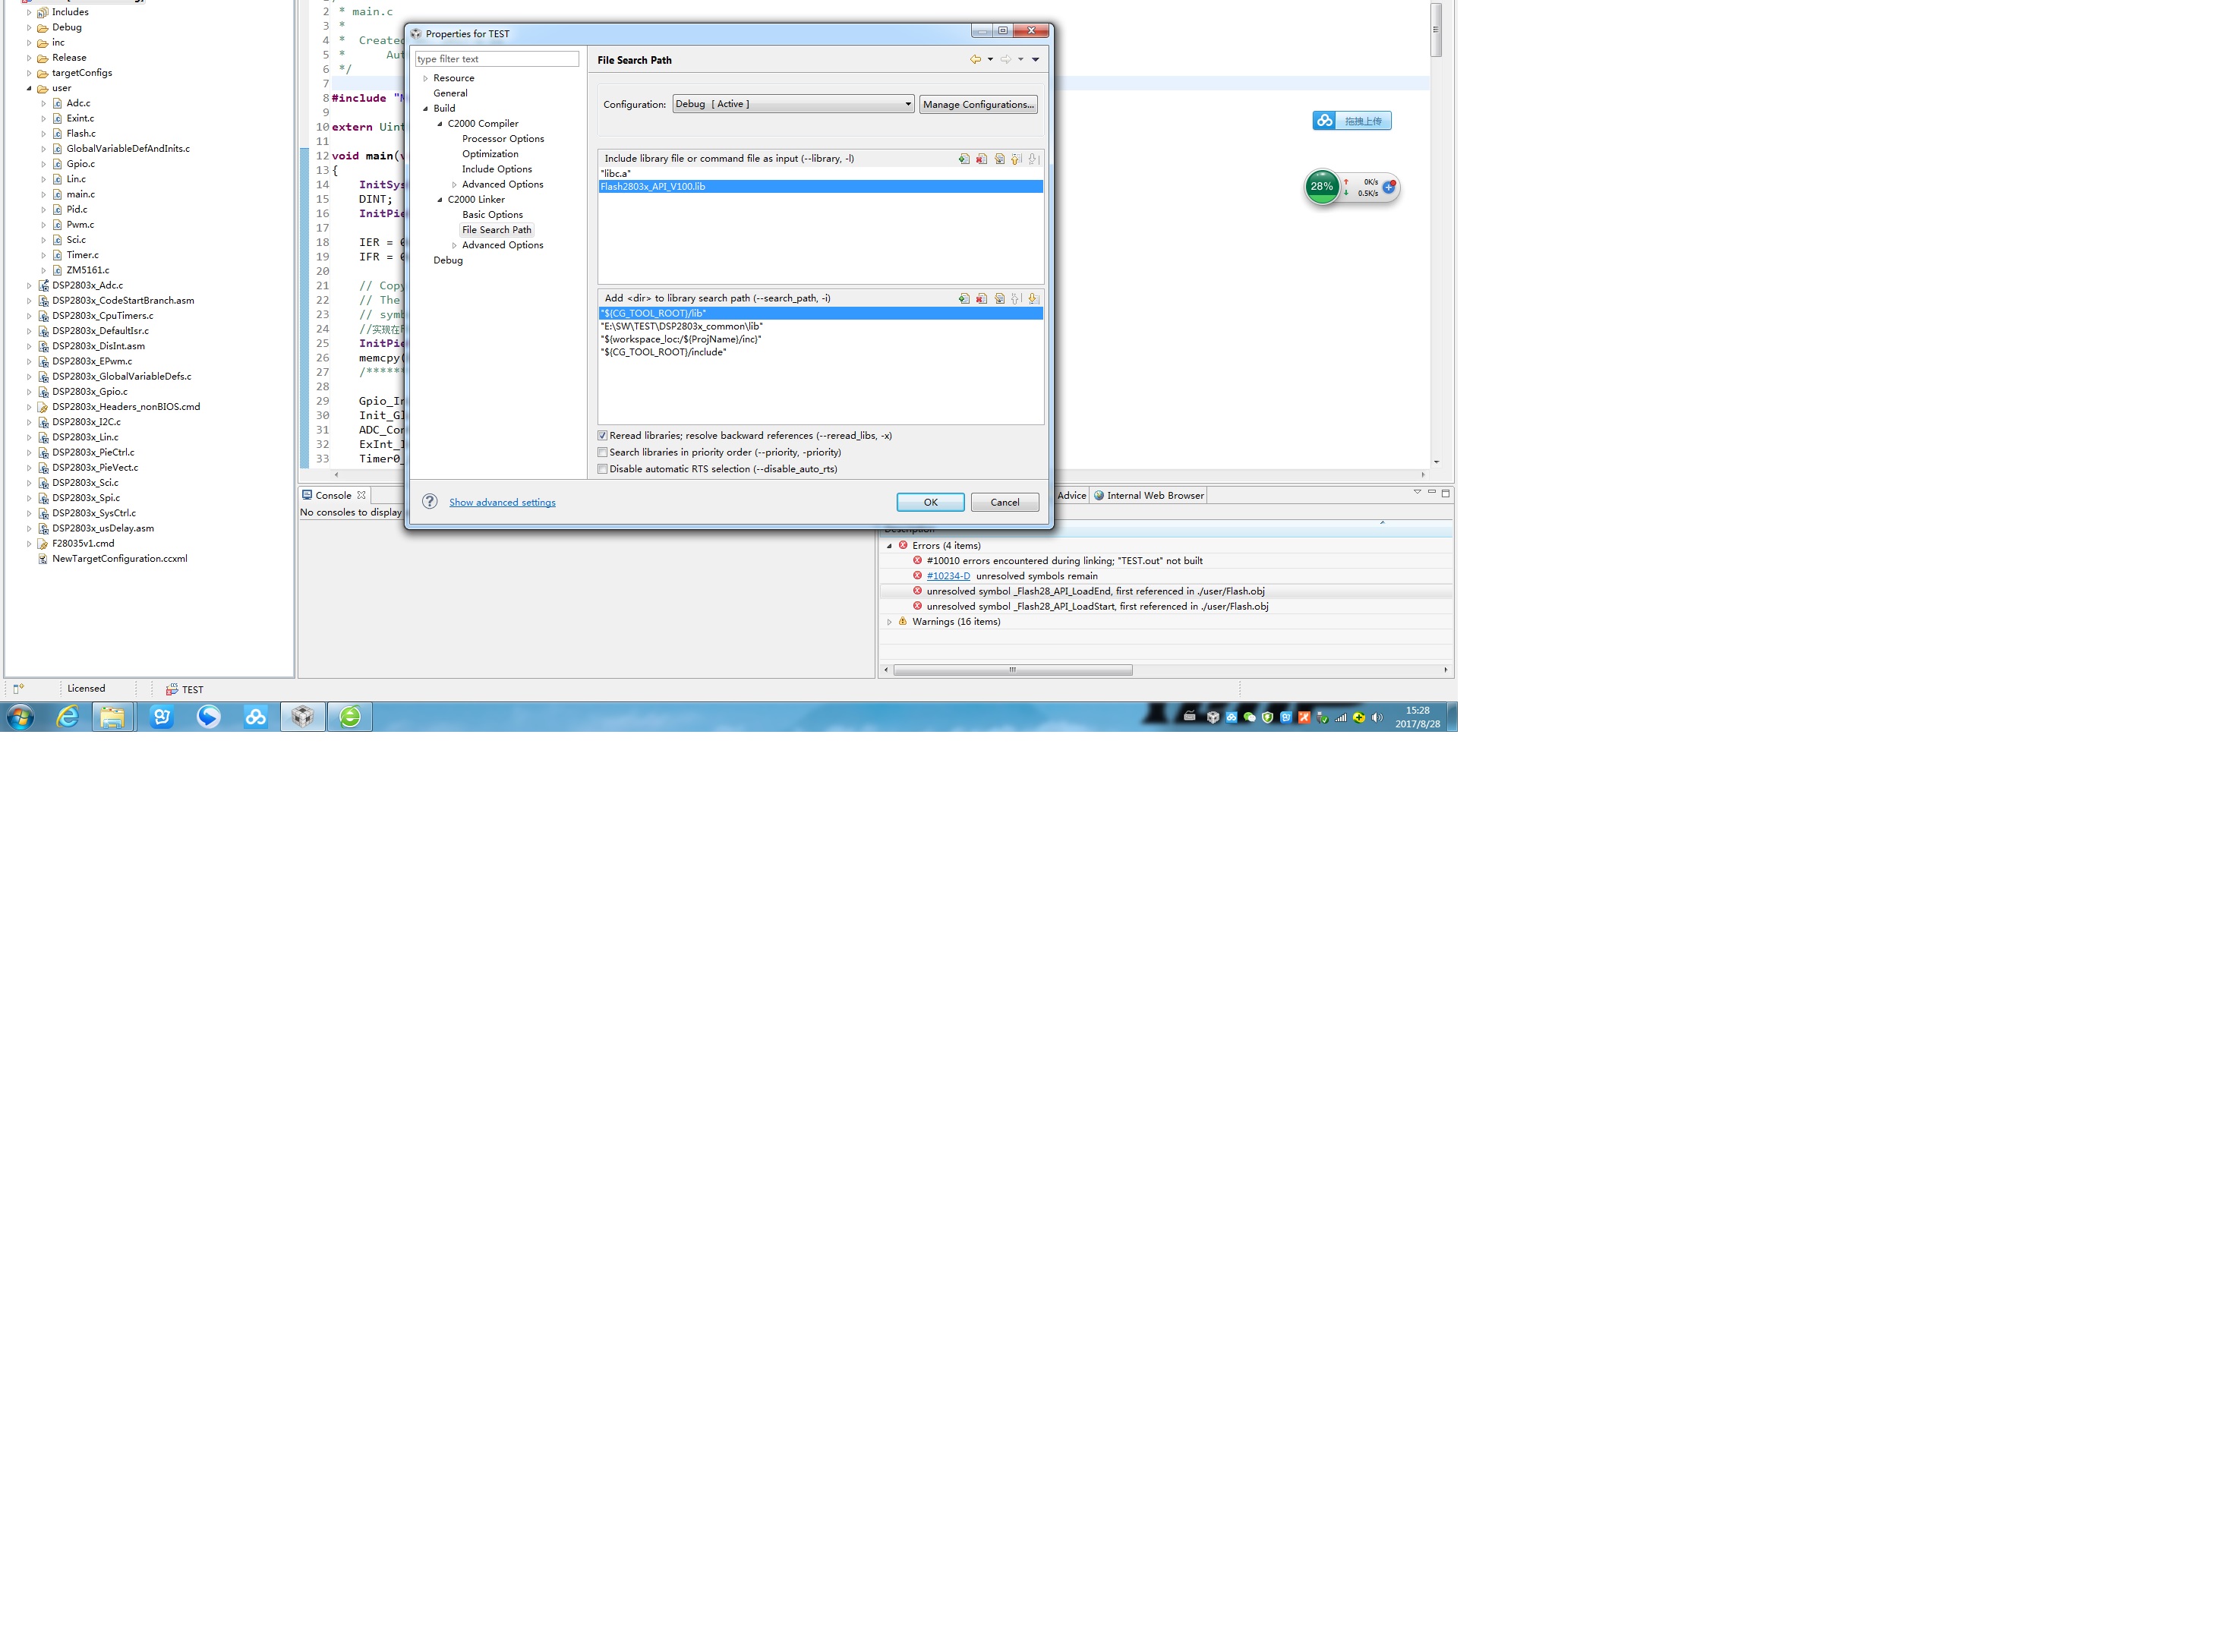Move selected search path down icon
The width and height of the screenshot is (2214, 1652).
pos(1033,298)
